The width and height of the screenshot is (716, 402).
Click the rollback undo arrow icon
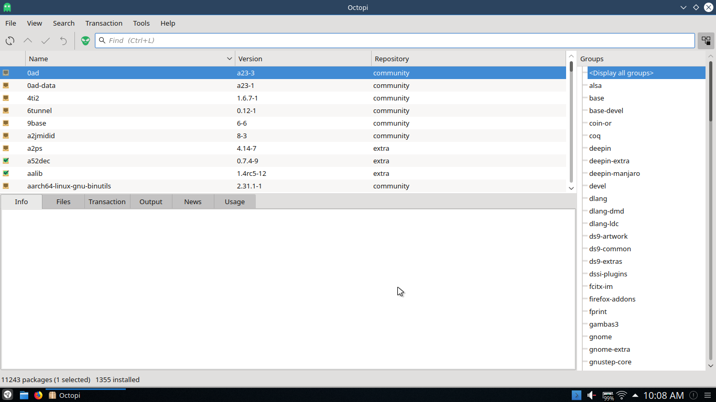point(63,40)
